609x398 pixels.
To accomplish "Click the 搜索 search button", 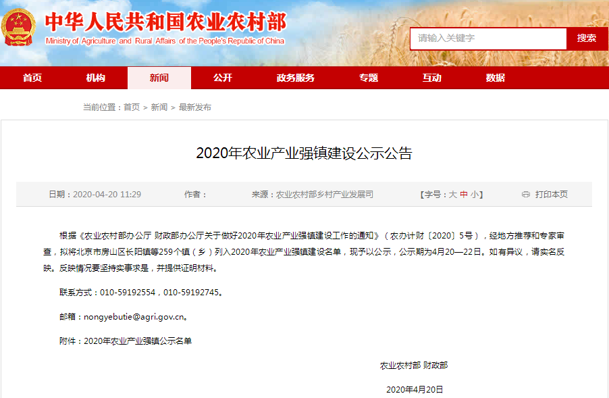I will point(587,39).
